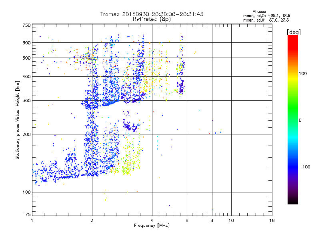Click the plot title 'Tromsø 20150930 20:30:00-20:31:43'

coord(152,14)
